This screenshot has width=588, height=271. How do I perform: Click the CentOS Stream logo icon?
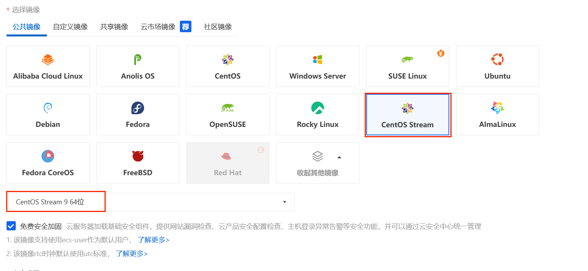[x=407, y=108]
